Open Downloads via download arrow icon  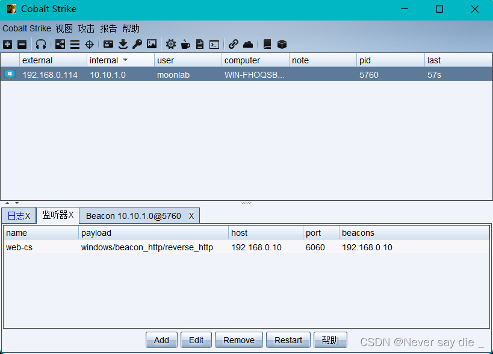[x=123, y=45]
